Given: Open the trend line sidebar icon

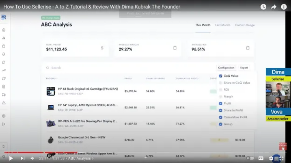Looking at the screenshot, I should point(4,70).
